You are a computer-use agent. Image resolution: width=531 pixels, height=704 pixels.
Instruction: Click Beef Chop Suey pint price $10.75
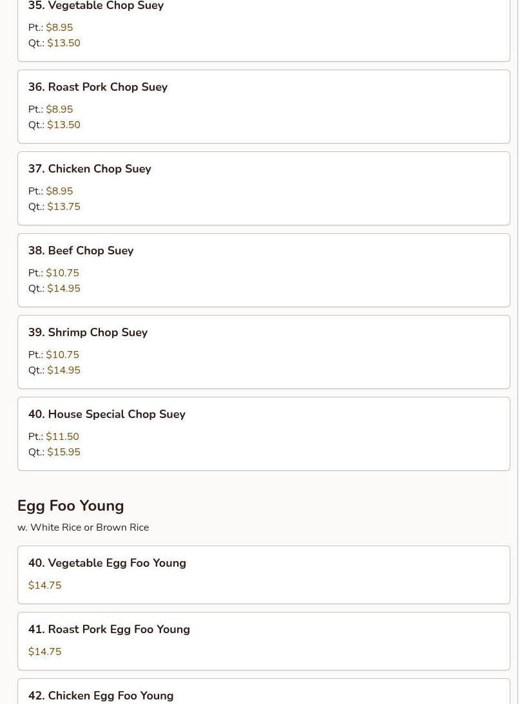63,273
